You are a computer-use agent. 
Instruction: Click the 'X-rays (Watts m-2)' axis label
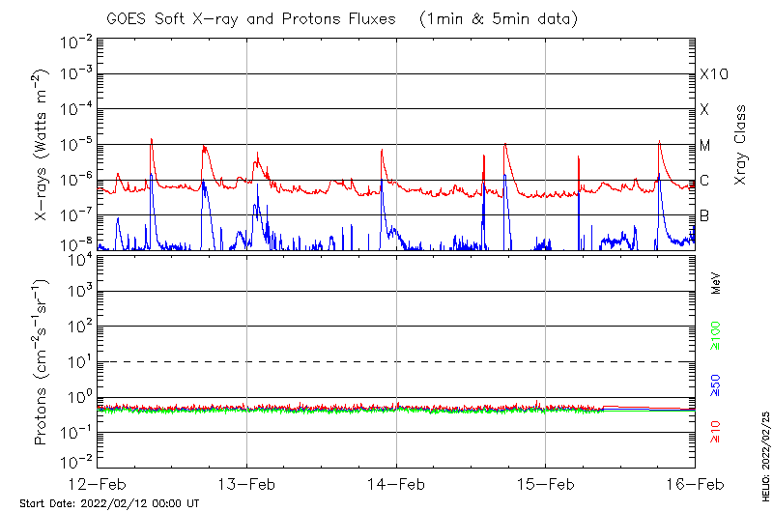[x=42, y=147]
